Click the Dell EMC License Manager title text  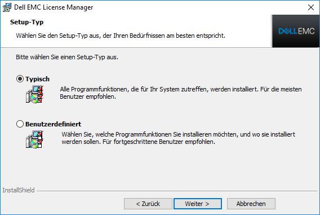tap(54, 7)
